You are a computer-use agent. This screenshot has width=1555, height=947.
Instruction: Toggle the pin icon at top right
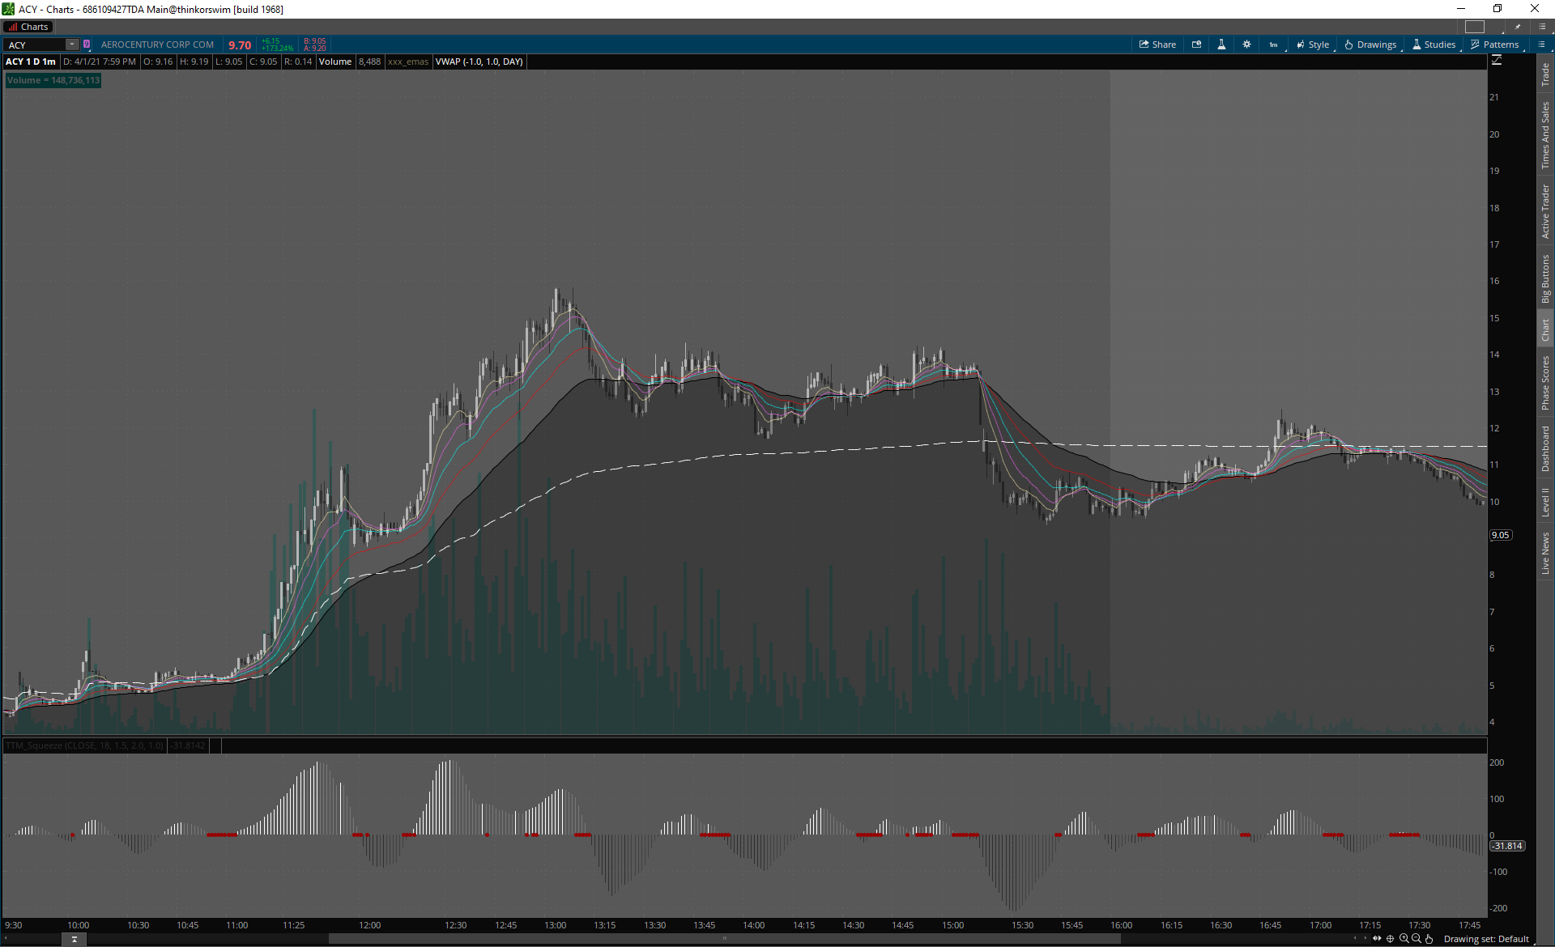[1518, 27]
